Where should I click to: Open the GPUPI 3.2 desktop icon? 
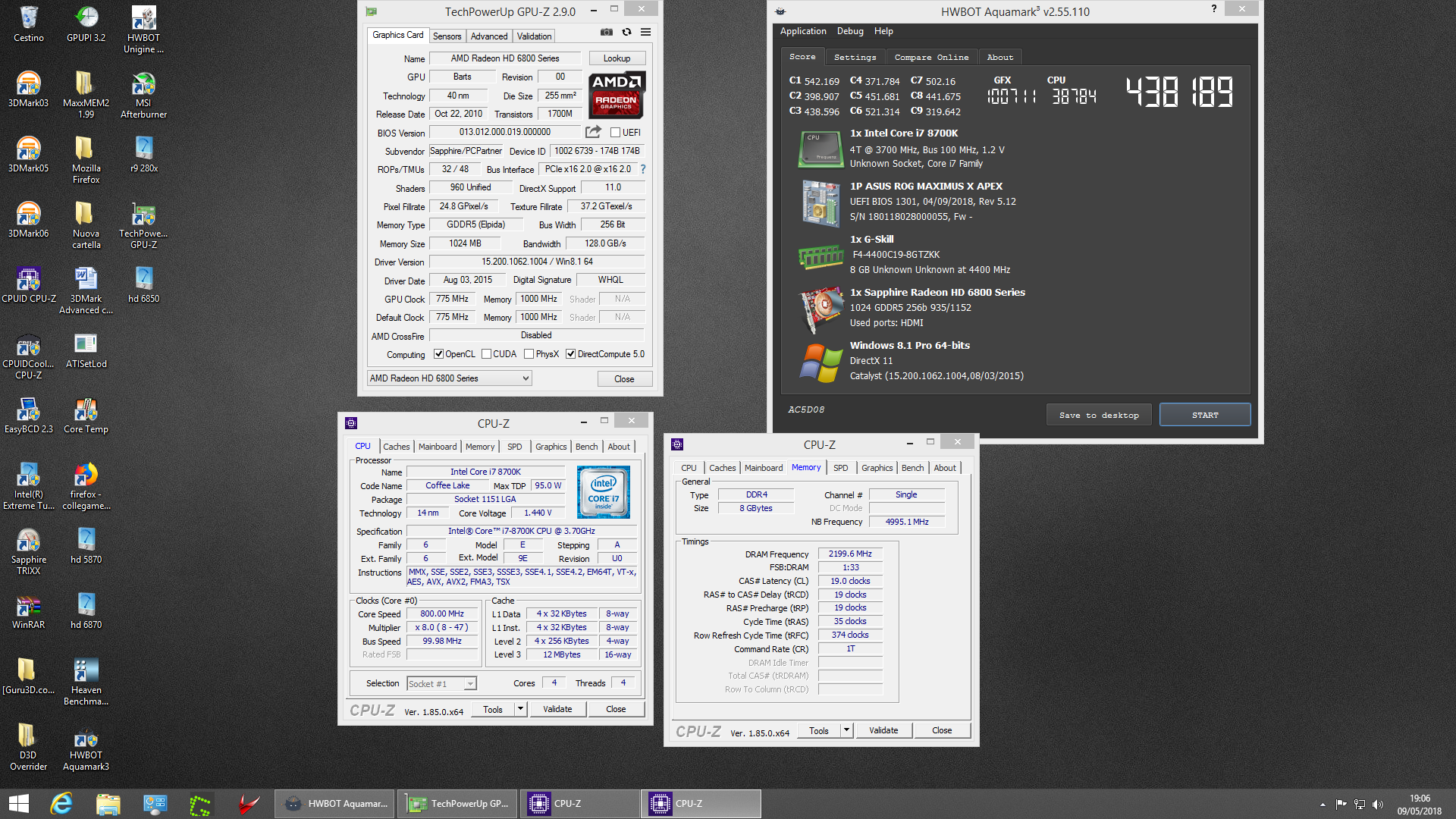[86, 24]
